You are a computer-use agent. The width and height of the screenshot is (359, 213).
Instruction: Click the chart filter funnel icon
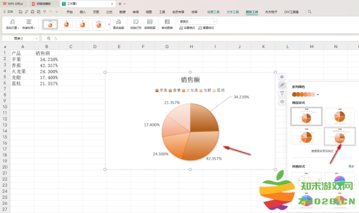tap(282, 93)
